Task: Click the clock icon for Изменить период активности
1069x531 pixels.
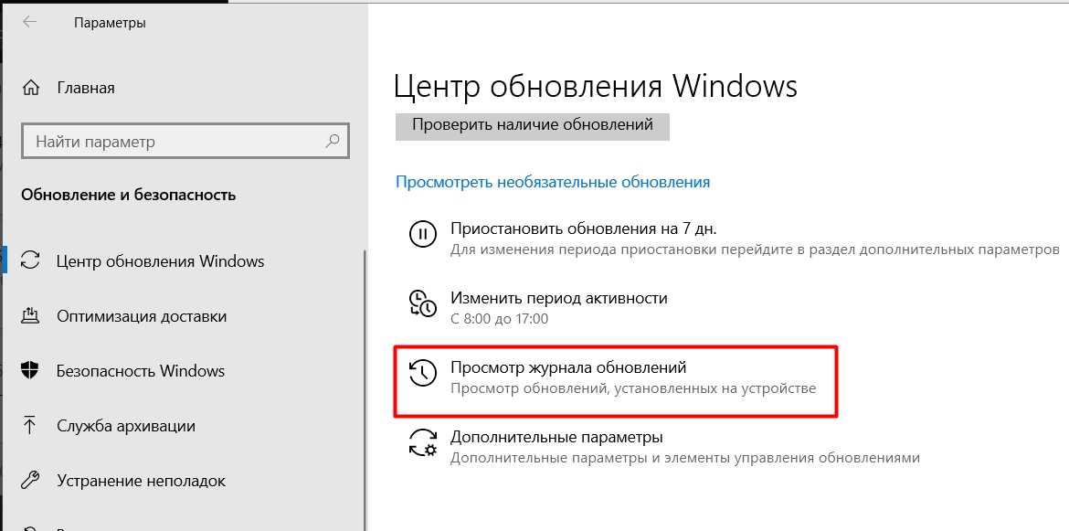Action: (422, 304)
